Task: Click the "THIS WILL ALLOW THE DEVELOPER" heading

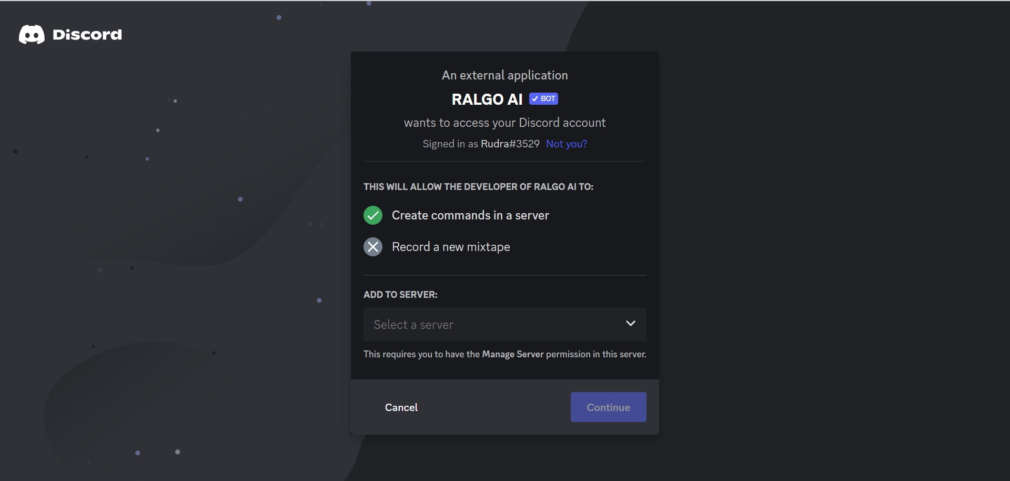Action: click(478, 187)
